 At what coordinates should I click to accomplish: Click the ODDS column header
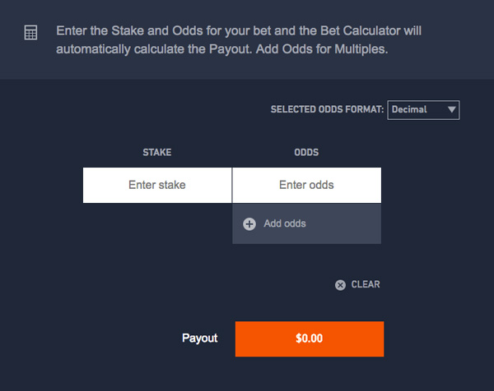click(306, 153)
